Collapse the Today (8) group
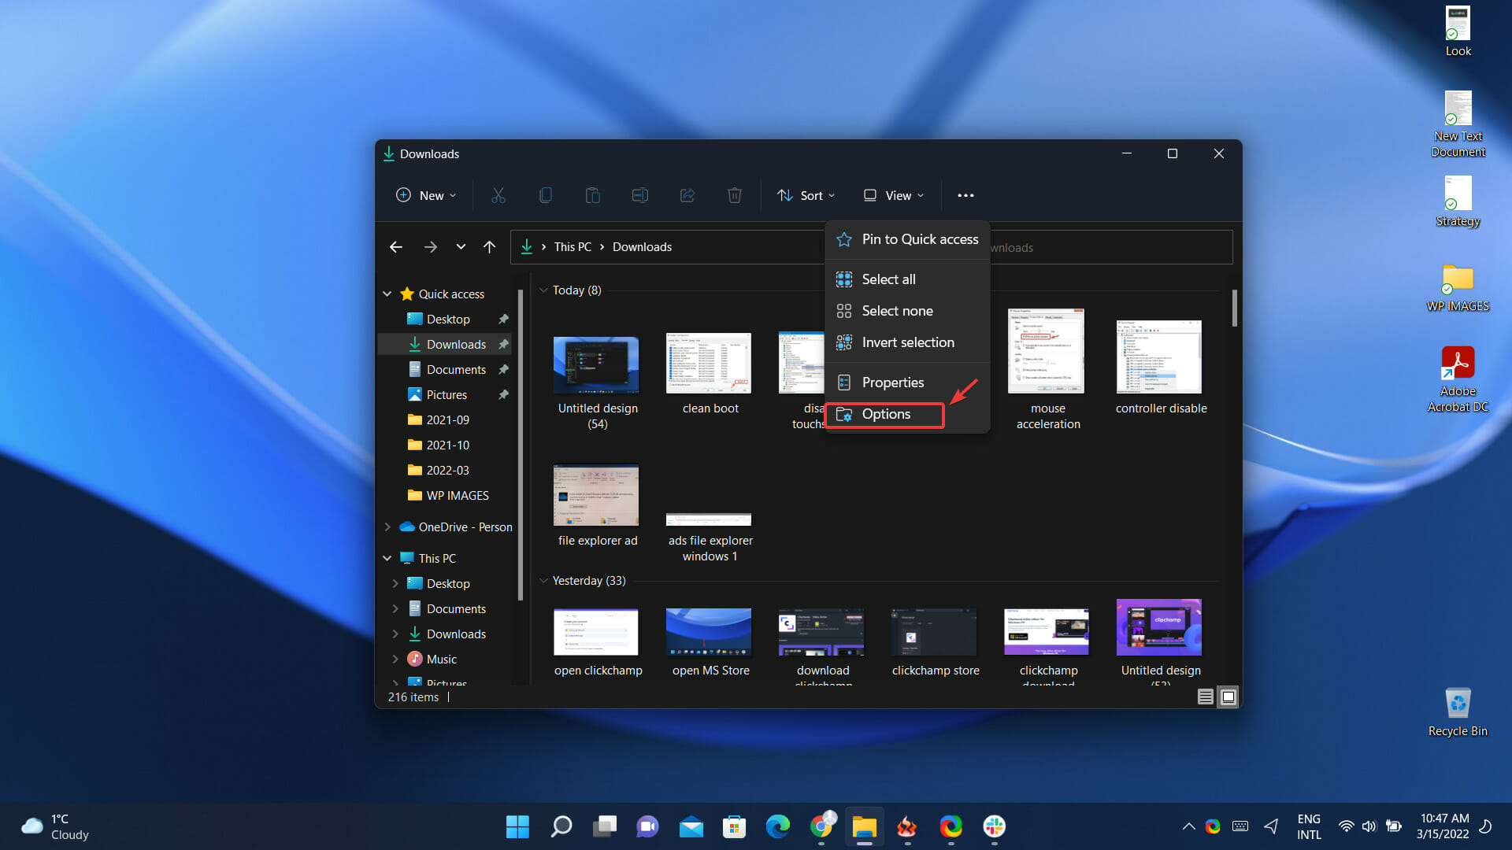The height and width of the screenshot is (850, 1512). 543,290
